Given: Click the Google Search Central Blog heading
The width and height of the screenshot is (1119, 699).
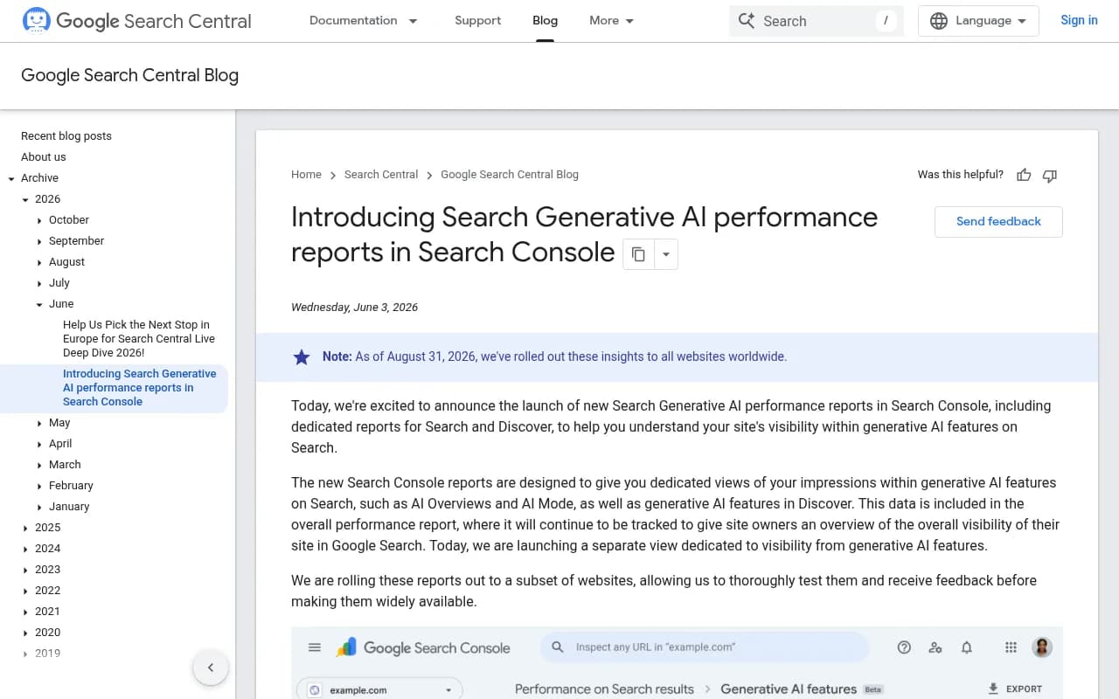Looking at the screenshot, I should point(130,75).
